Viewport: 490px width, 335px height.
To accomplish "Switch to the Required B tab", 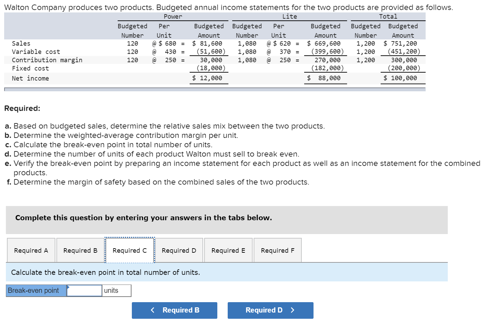I will click(x=80, y=250).
